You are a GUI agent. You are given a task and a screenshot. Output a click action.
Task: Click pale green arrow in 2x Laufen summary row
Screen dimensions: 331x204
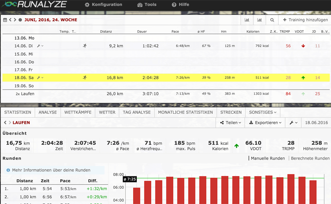pos(303,94)
